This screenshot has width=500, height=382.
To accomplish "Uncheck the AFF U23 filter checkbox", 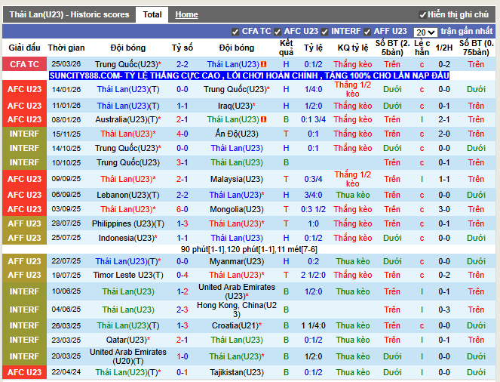I will point(367,32).
